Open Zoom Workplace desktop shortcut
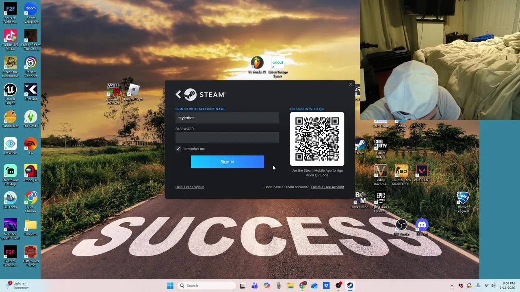Image resolution: width=520 pixels, height=292 pixels. click(x=30, y=13)
